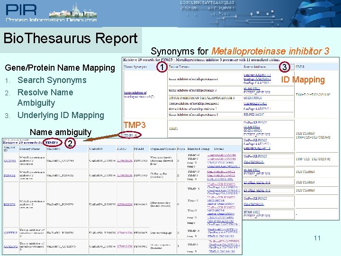Select the Resolve Name Ambiguity list item
341x256 pixels.
click(x=45, y=98)
